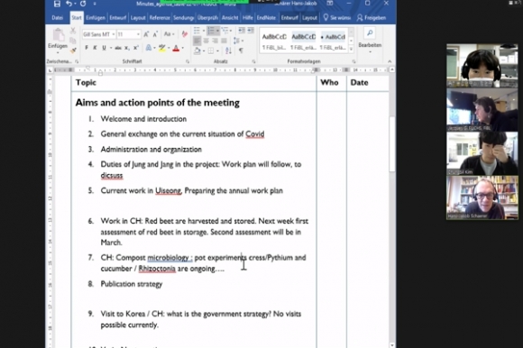Apply superscript formatting
This screenshot has width=523, height=348.
point(136,49)
